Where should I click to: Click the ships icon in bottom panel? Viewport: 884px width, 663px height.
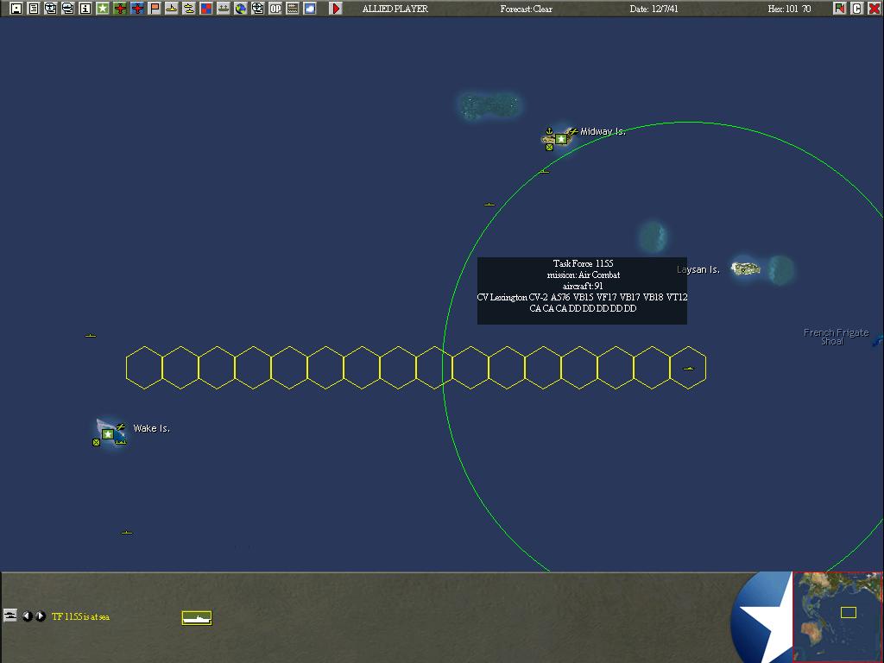pyautogui.click(x=10, y=615)
